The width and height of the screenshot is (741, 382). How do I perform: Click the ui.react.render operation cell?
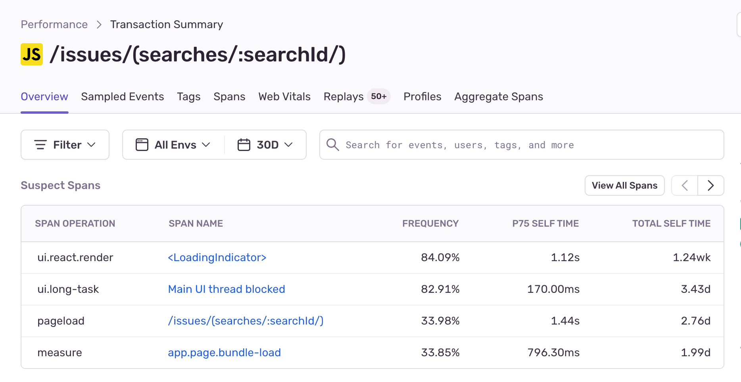(x=75, y=258)
